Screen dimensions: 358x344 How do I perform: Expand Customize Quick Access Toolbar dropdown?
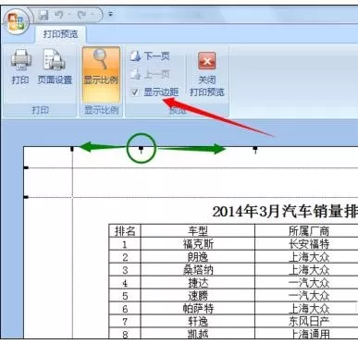click(x=110, y=14)
